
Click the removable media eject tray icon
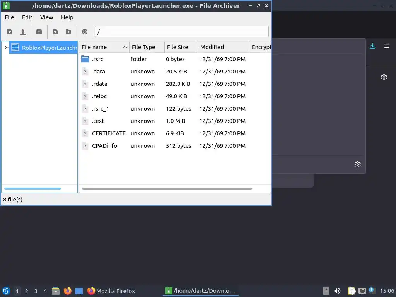click(326, 291)
